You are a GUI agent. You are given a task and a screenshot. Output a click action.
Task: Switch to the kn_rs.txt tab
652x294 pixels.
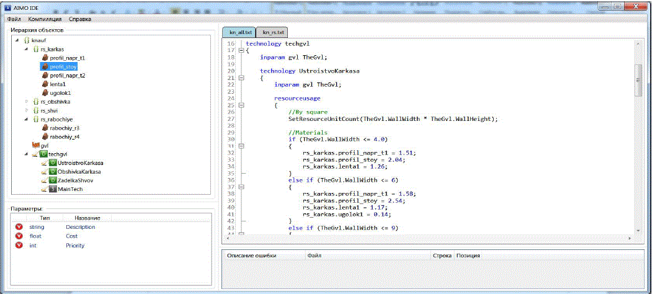[273, 32]
